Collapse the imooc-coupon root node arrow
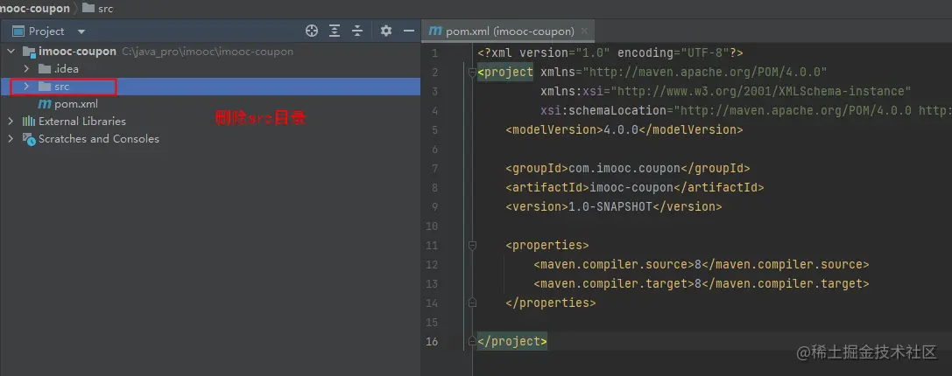 click(x=11, y=52)
